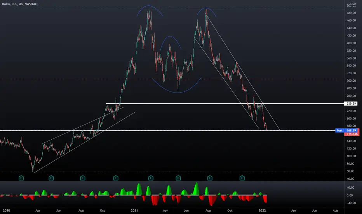Click the 480.00 price axis label
Viewport: 362px width, 214px height.
(351, 13)
